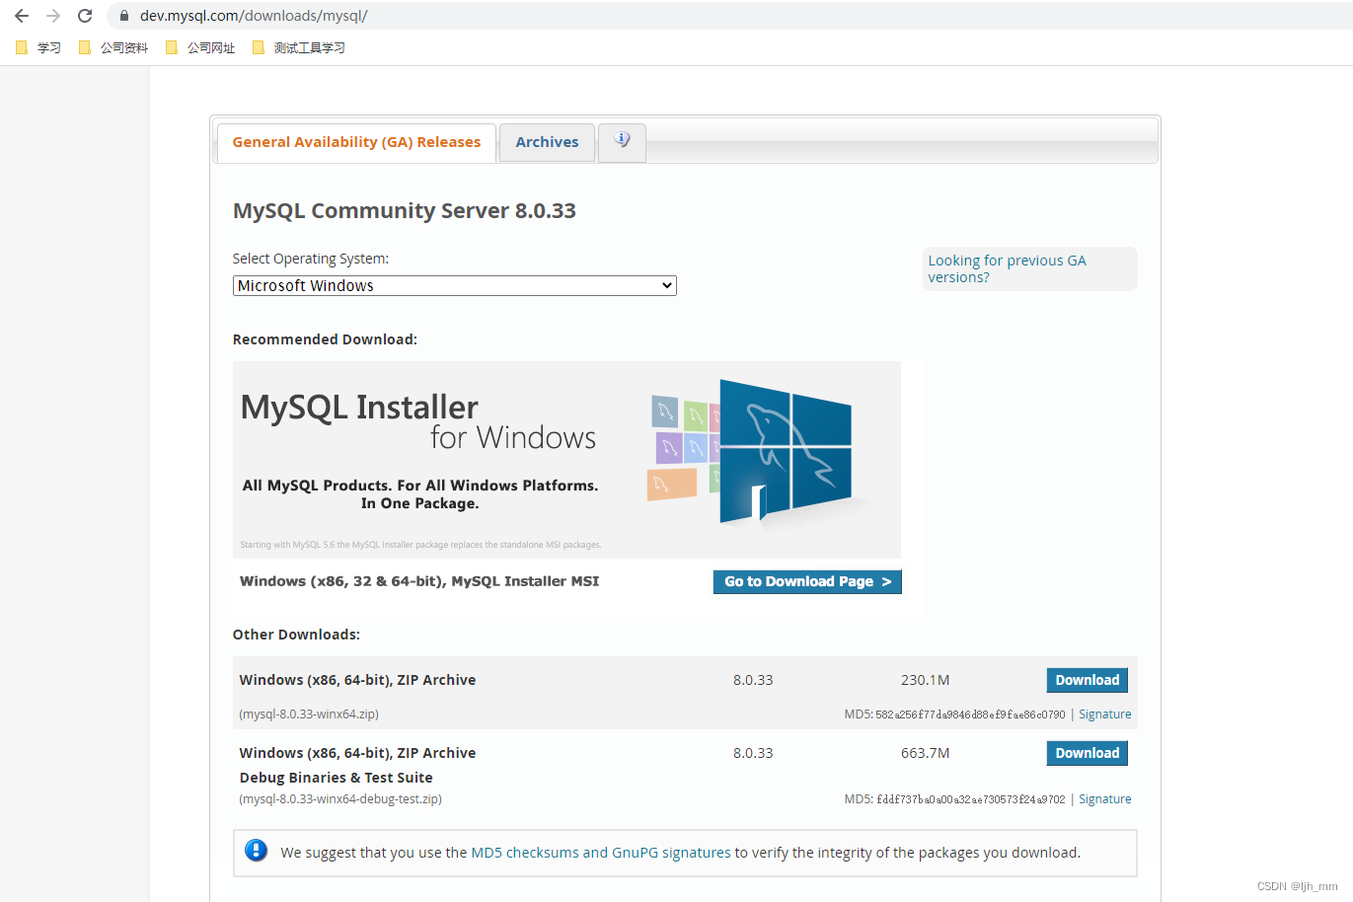
Task: Click the MySQL Installer for Windows banner
Action: point(566,460)
